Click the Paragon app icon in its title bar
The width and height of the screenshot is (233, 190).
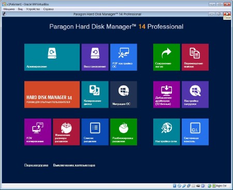point(4,14)
